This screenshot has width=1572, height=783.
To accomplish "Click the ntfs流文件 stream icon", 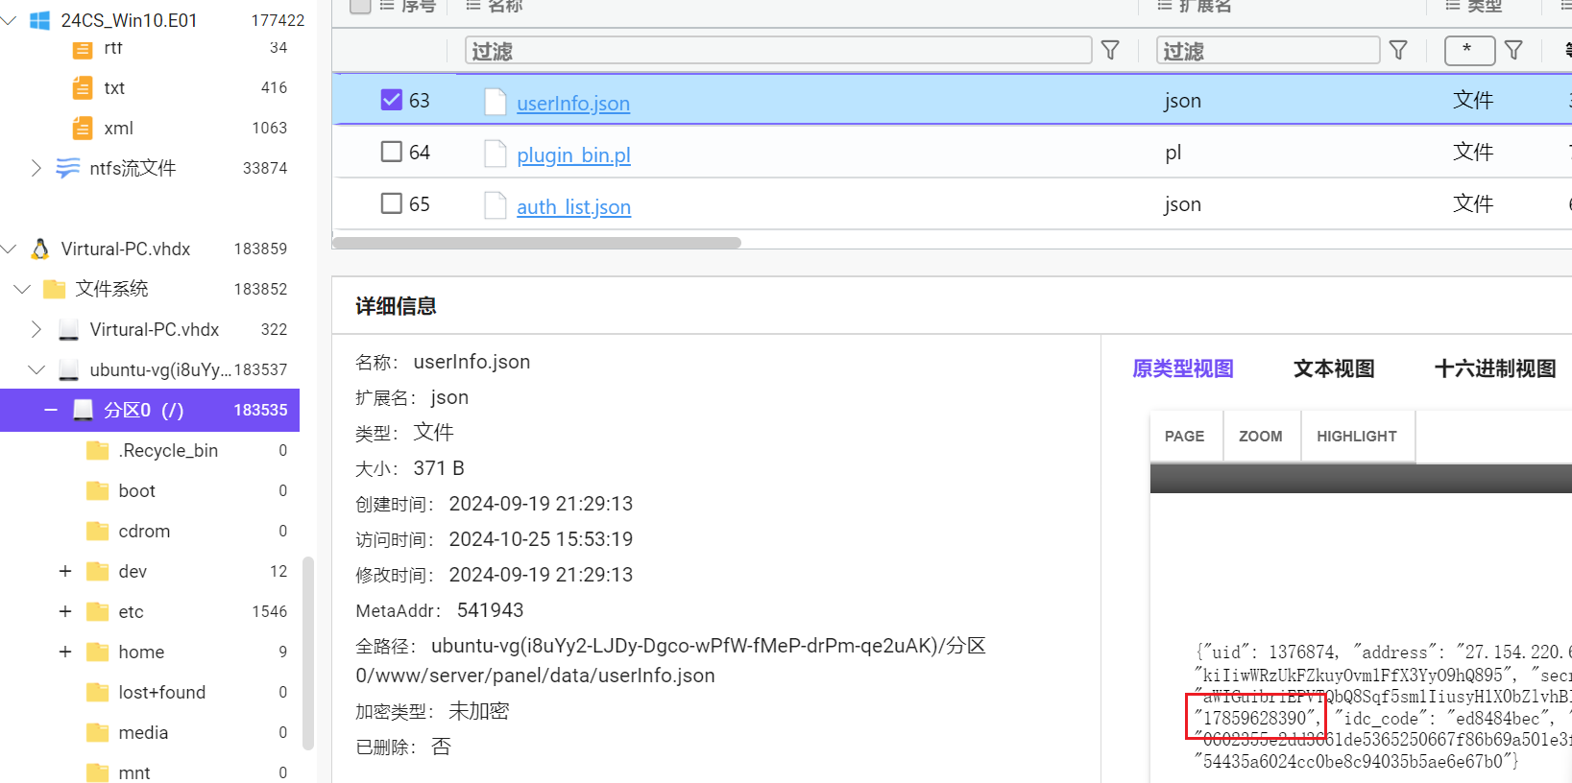I will coord(68,169).
